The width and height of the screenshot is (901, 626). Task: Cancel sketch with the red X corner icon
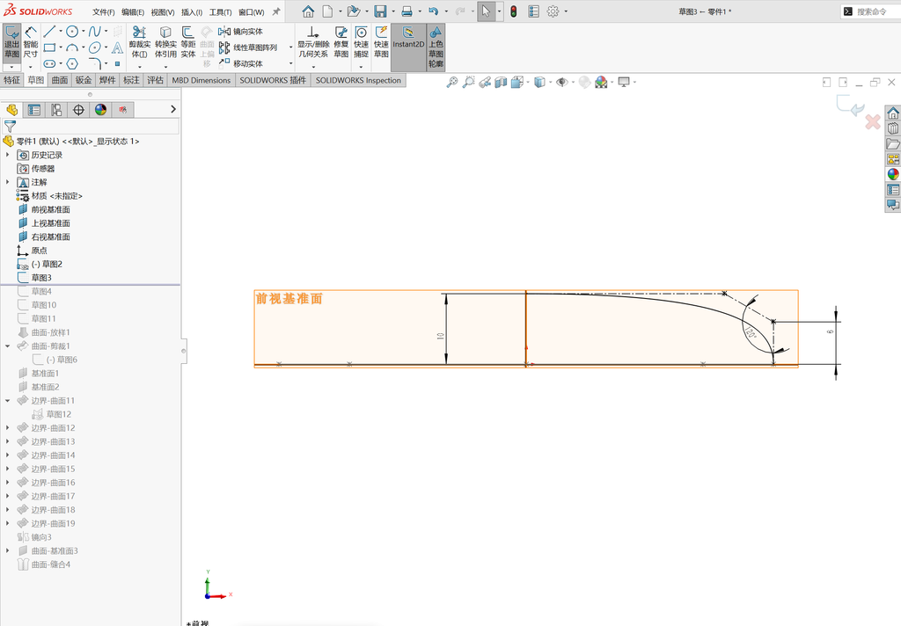(873, 121)
